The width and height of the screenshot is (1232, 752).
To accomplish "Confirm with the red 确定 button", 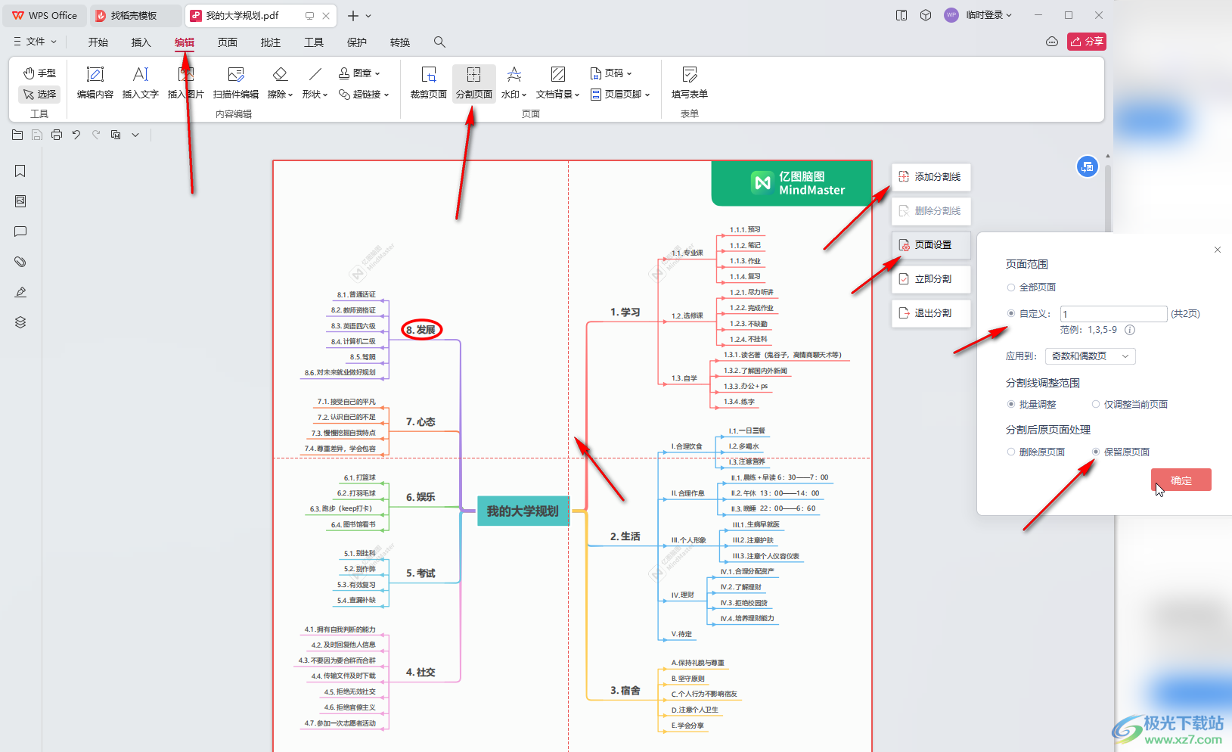I will pos(1181,480).
